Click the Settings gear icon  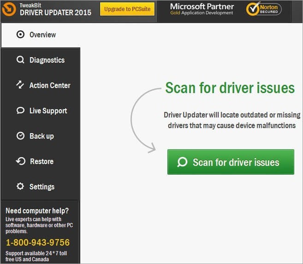tap(20, 186)
